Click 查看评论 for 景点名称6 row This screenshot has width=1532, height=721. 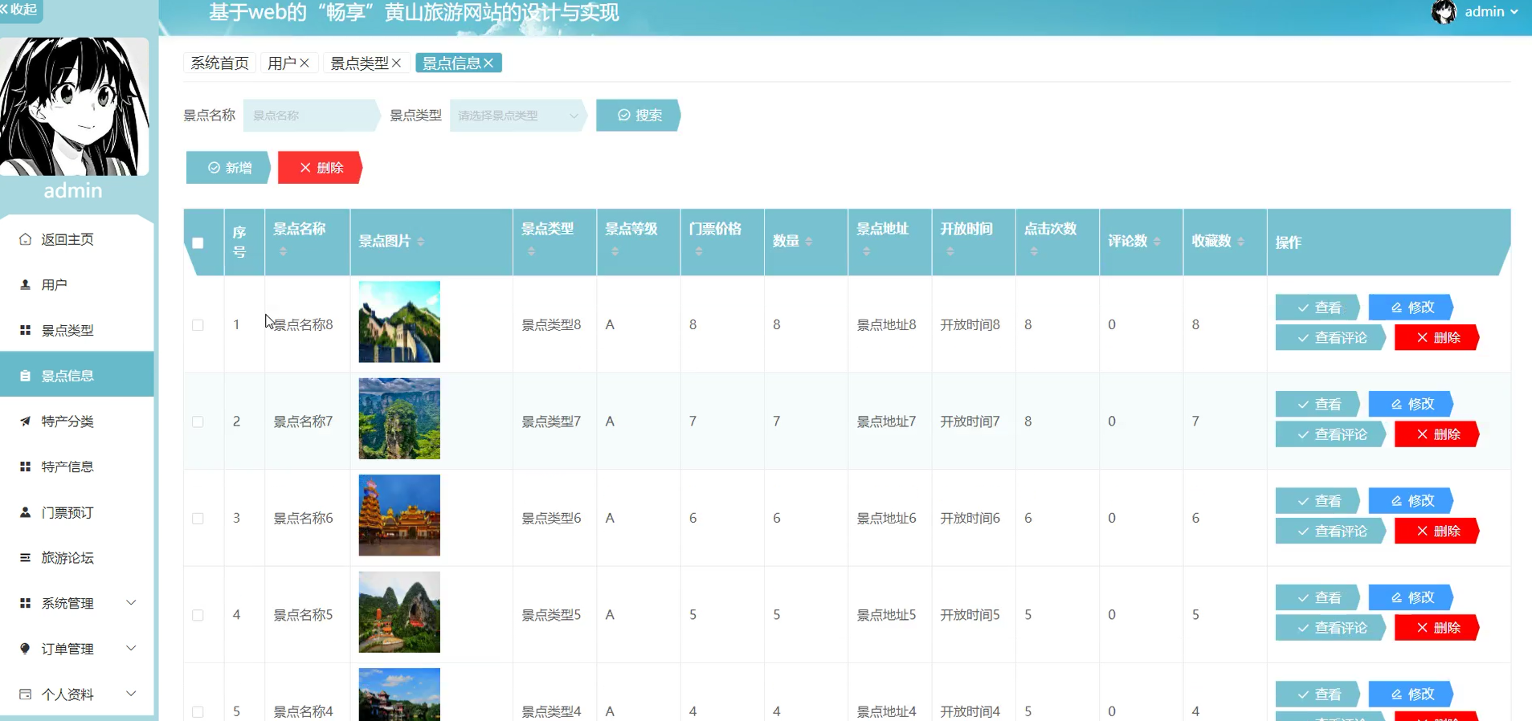(x=1331, y=532)
